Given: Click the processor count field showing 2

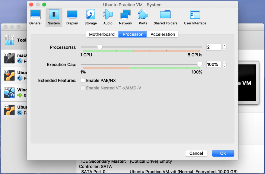Looking at the screenshot, I should point(214,47).
